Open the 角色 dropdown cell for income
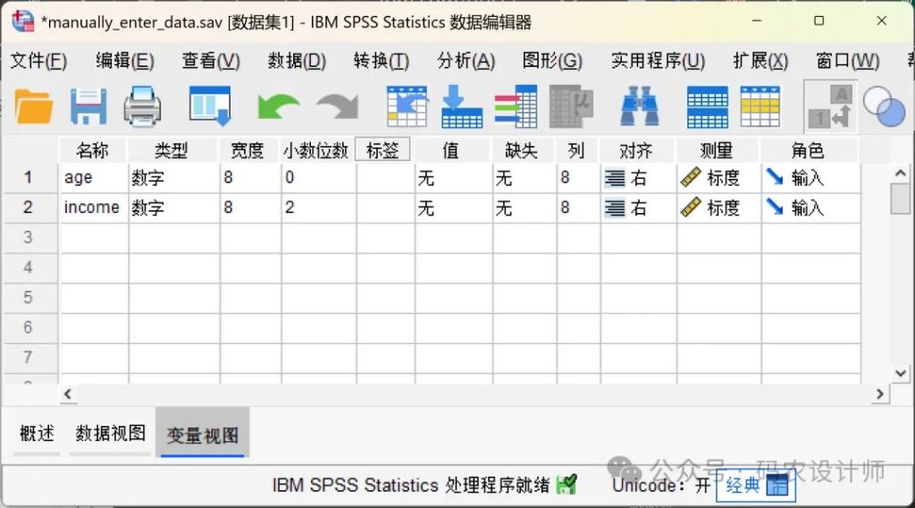 pos(810,207)
